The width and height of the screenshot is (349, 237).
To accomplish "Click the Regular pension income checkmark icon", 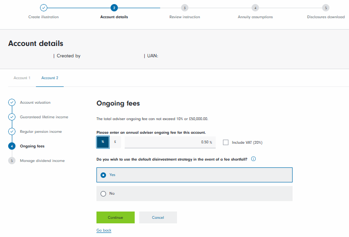I will (x=12, y=131).
